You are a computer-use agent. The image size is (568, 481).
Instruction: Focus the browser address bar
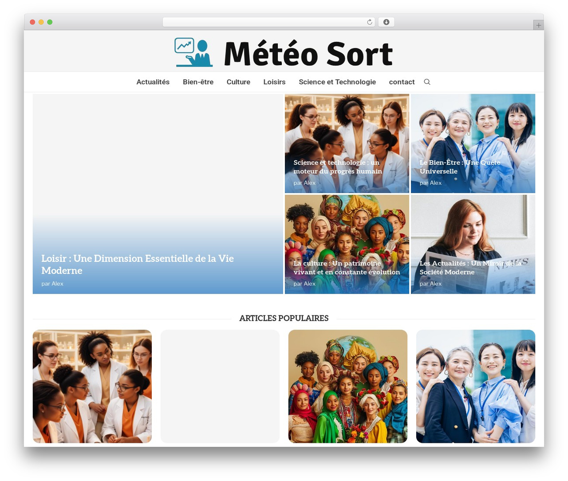point(269,22)
